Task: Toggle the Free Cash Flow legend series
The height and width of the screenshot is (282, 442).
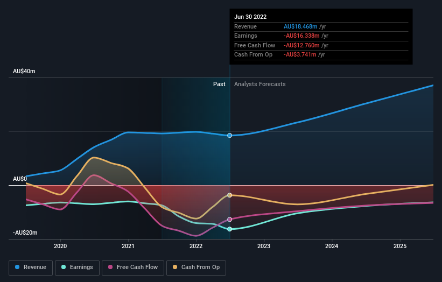Action: [133, 267]
